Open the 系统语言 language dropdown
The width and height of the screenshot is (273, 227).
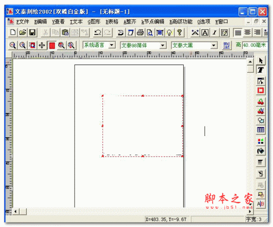(112, 45)
